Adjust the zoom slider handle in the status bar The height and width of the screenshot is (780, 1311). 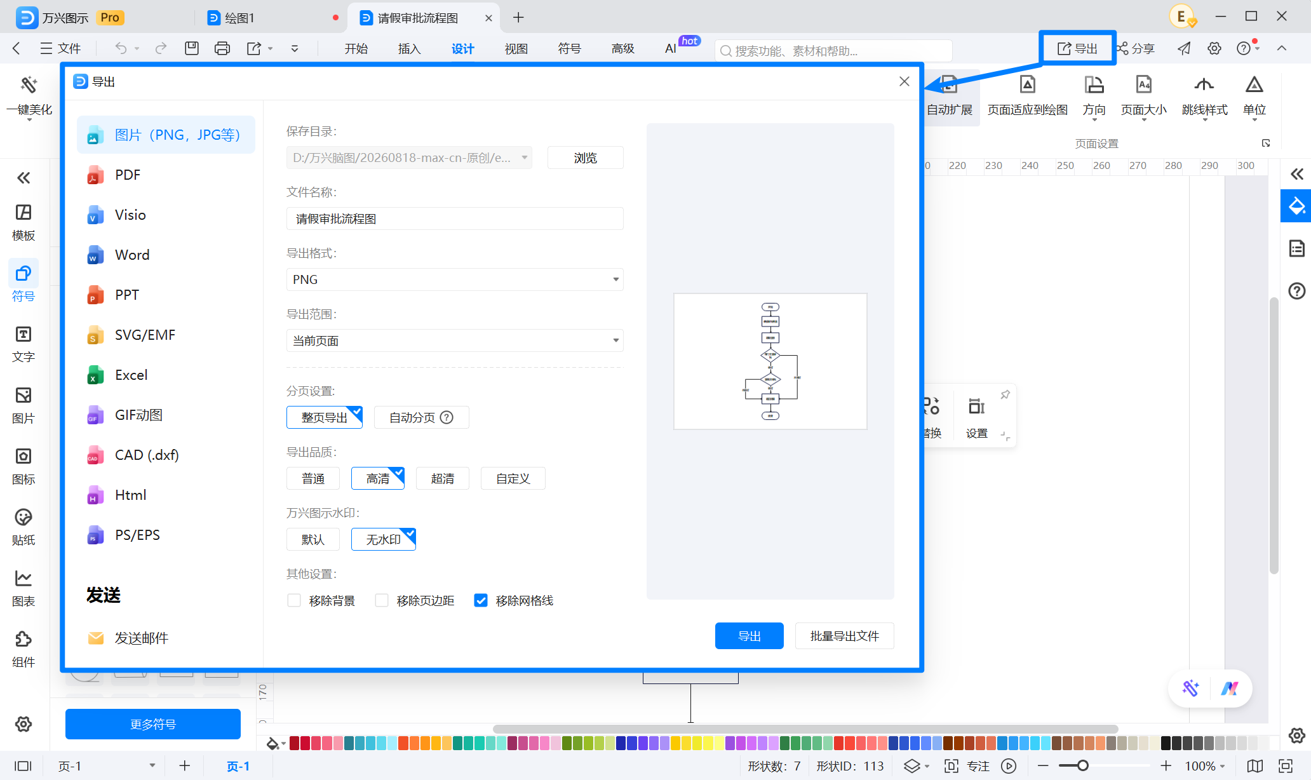[1083, 766]
